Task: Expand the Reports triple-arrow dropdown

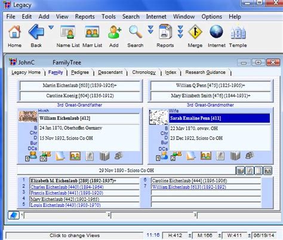Action: [180, 32]
